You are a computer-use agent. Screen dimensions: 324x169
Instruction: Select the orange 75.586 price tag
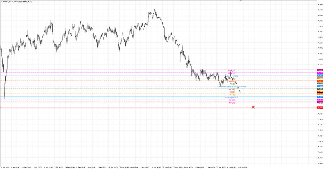coord(320,78)
